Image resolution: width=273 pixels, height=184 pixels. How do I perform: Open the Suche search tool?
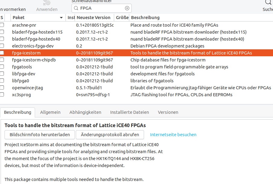268,5
